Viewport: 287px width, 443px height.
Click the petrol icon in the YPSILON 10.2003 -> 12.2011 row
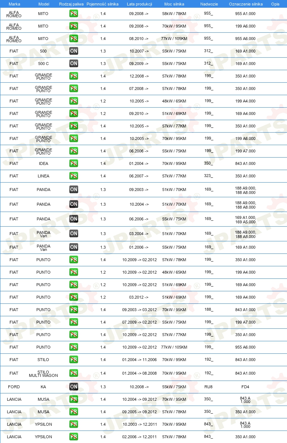(74, 424)
